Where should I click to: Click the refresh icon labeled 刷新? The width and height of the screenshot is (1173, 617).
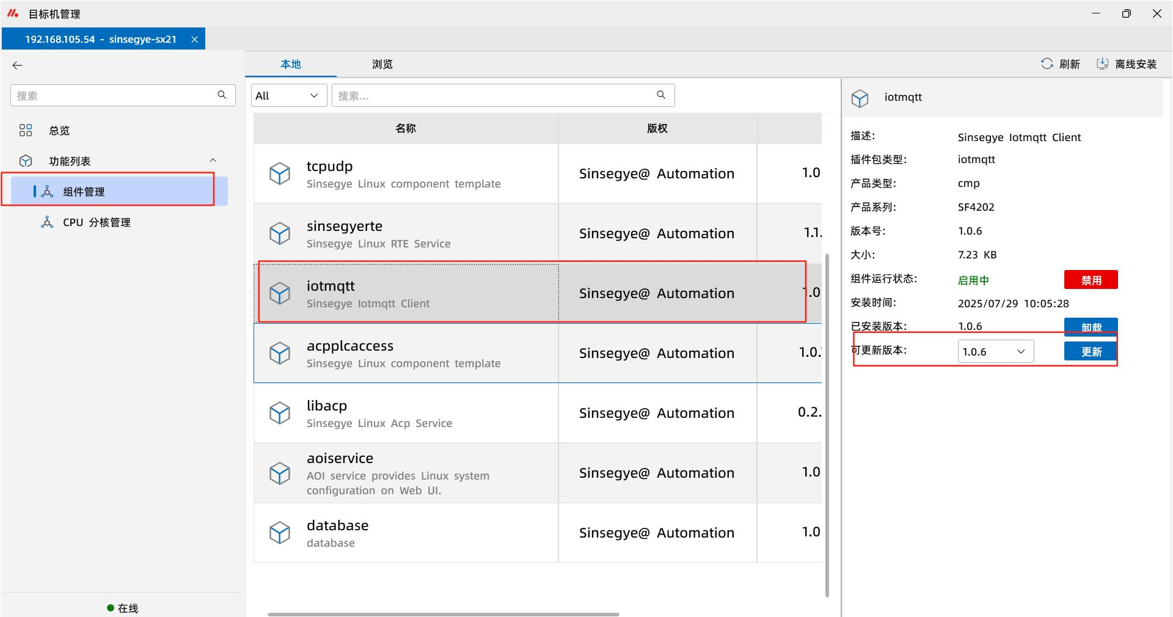tap(1047, 64)
